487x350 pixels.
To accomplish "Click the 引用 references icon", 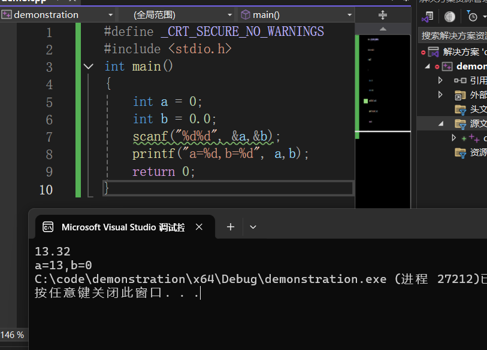I will (460, 80).
